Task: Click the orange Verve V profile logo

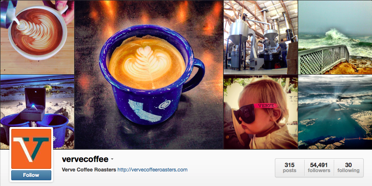Action: pos(31,149)
